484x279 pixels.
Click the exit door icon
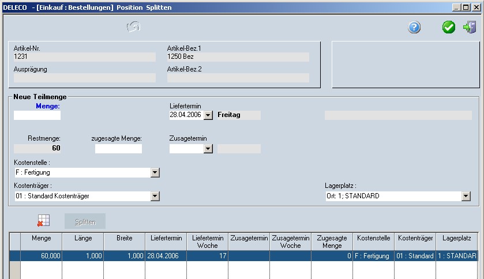click(469, 27)
